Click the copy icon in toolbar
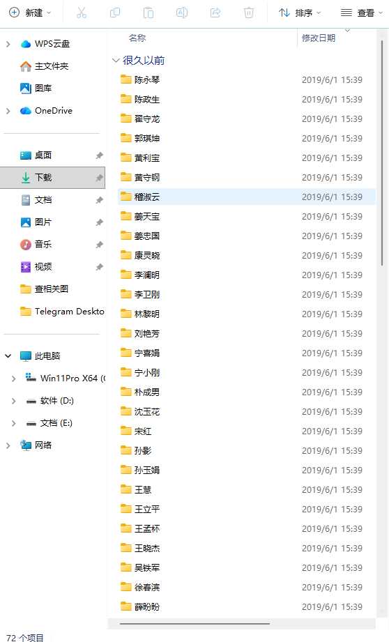Screen dimensions: 389x642 tap(115, 13)
